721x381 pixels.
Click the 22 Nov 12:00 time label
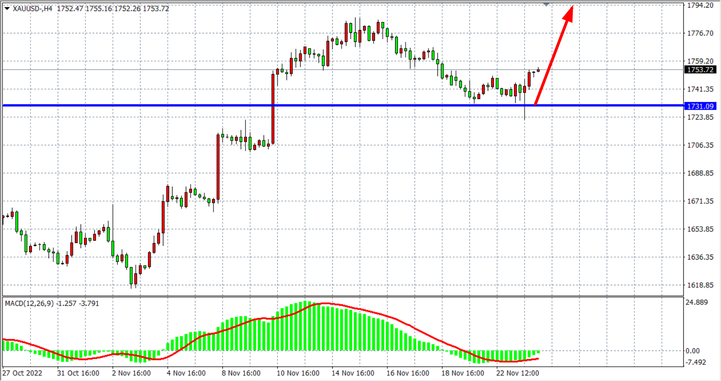(x=518, y=373)
